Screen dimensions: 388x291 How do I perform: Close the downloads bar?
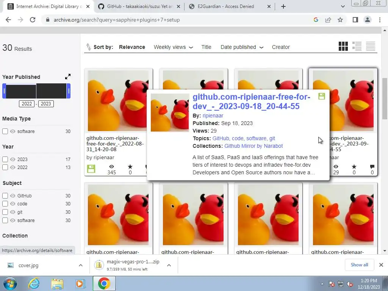coord(381,265)
